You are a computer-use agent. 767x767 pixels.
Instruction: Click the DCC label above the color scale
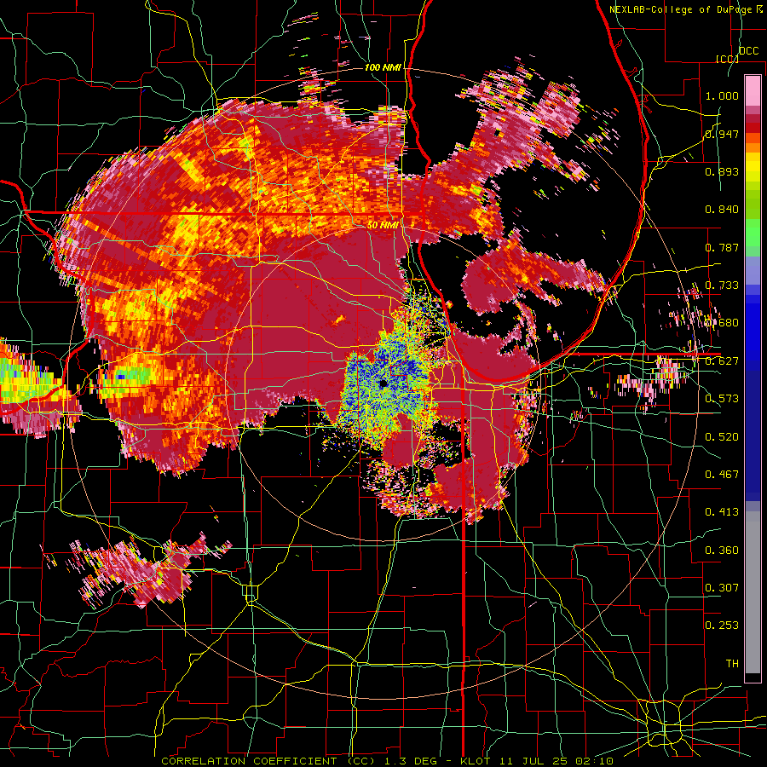point(748,51)
